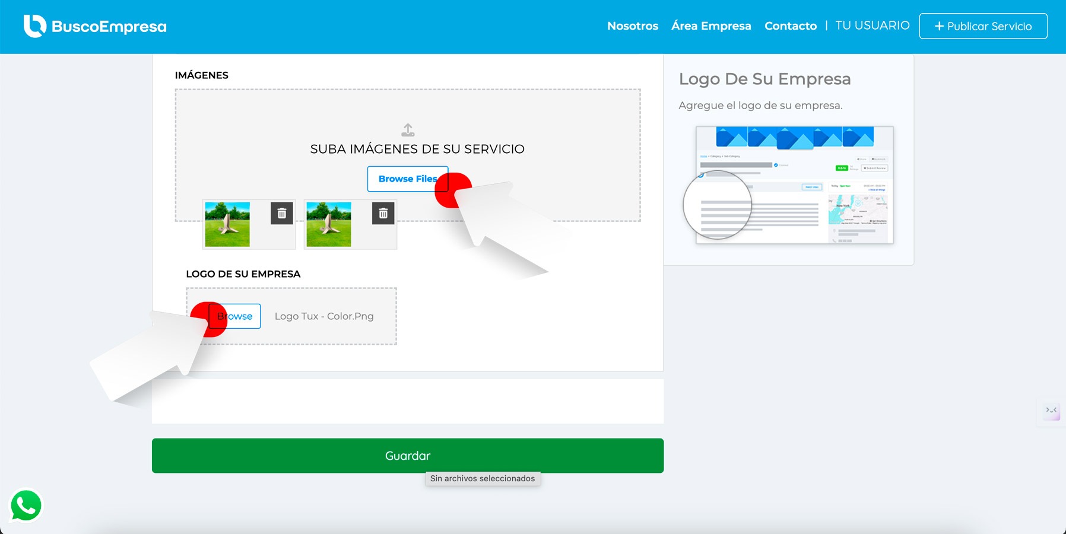Image resolution: width=1066 pixels, height=534 pixels.
Task: Open the WhatsApp chat bubble
Action: (x=26, y=506)
